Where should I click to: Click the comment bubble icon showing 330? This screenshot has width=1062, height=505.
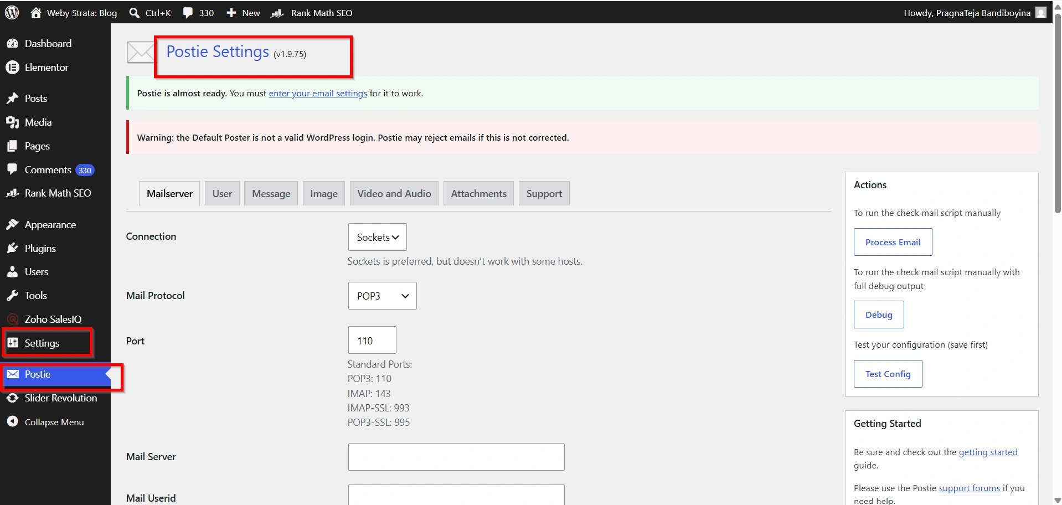[x=188, y=13]
